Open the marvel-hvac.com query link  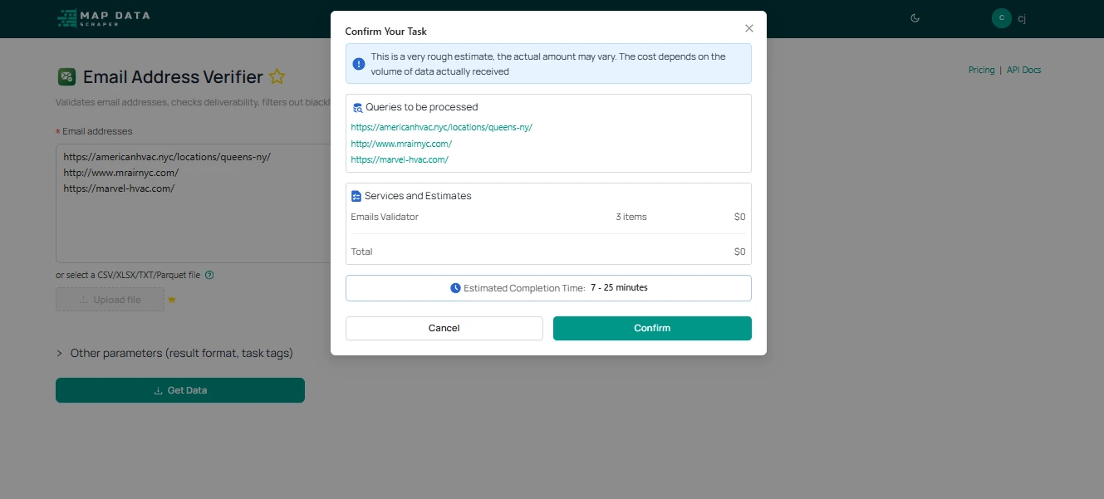click(400, 159)
